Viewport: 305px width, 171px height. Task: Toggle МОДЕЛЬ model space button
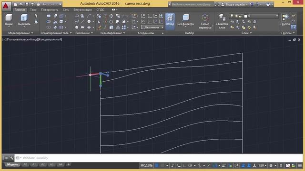pos(146,166)
